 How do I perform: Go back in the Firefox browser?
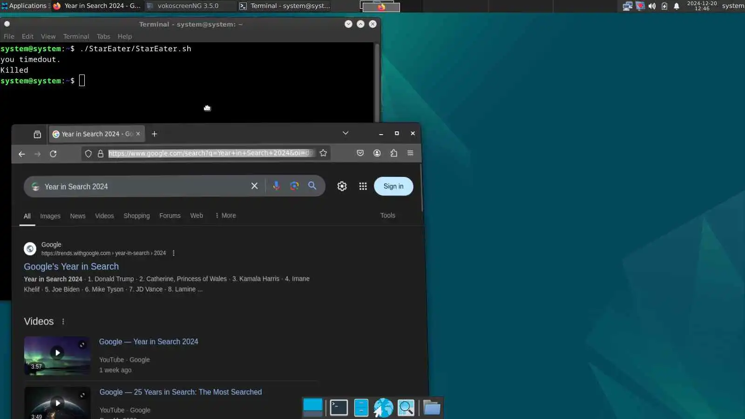tap(22, 154)
